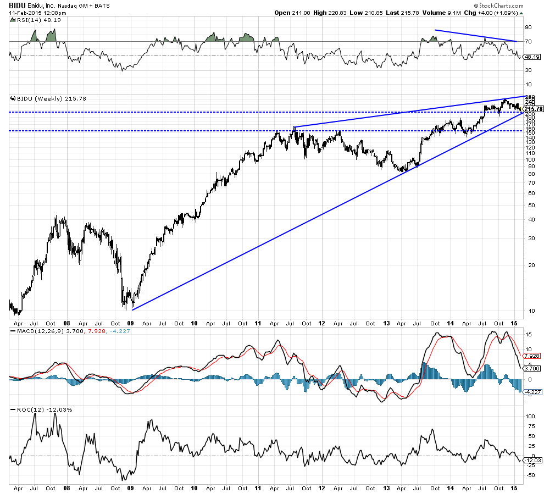Click the blue -4.227 histogram value in MACD legend

click(120, 331)
